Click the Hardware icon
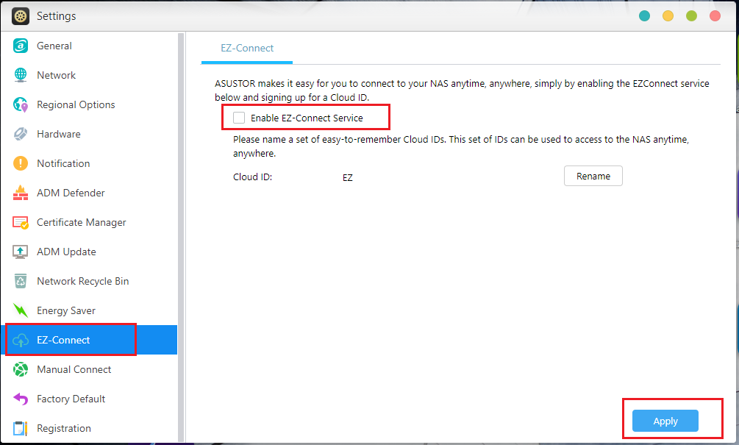Image resolution: width=739 pixels, height=445 pixels. [21, 134]
